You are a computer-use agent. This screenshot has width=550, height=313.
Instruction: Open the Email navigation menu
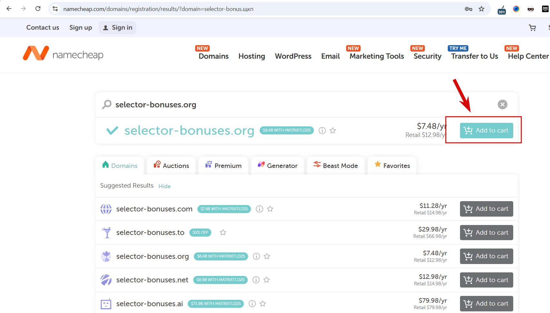330,56
